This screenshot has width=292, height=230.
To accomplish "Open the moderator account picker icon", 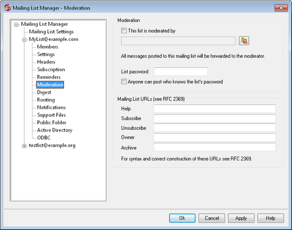I will (x=244, y=41).
